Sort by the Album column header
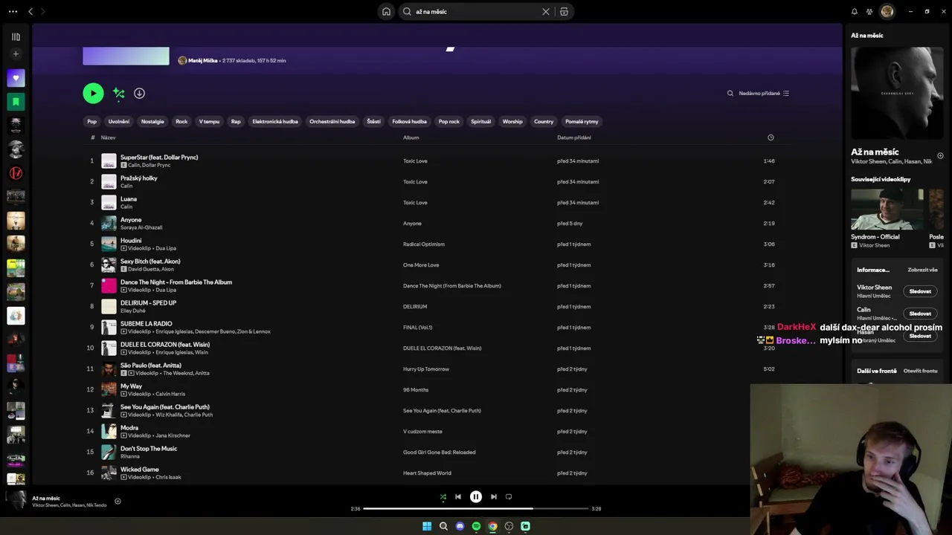The height and width of the screenshot is (535, 952). pyautogui.click(x=411, y=137)
